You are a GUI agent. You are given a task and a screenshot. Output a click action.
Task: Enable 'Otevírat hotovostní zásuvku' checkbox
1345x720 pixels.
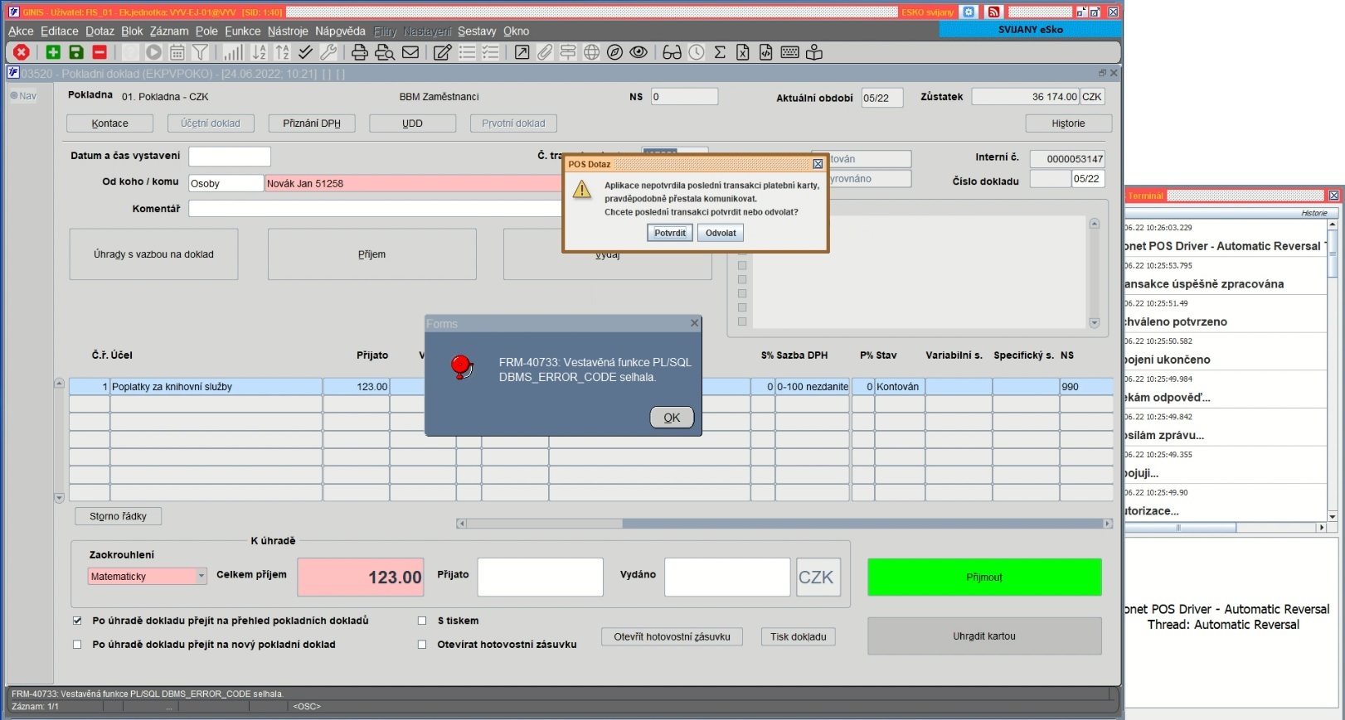422,645
